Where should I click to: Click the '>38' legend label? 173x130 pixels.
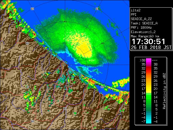[x=142, y=60]
